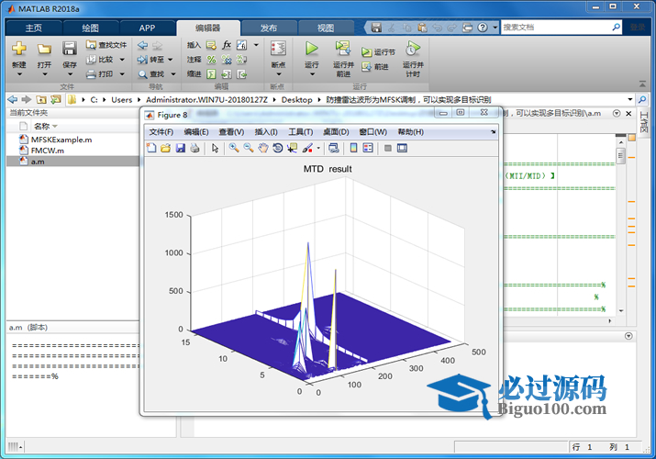Toggle the Pan hand tool in Figure 8
This screenshot has width=656, height=459.
coord(262,148)
